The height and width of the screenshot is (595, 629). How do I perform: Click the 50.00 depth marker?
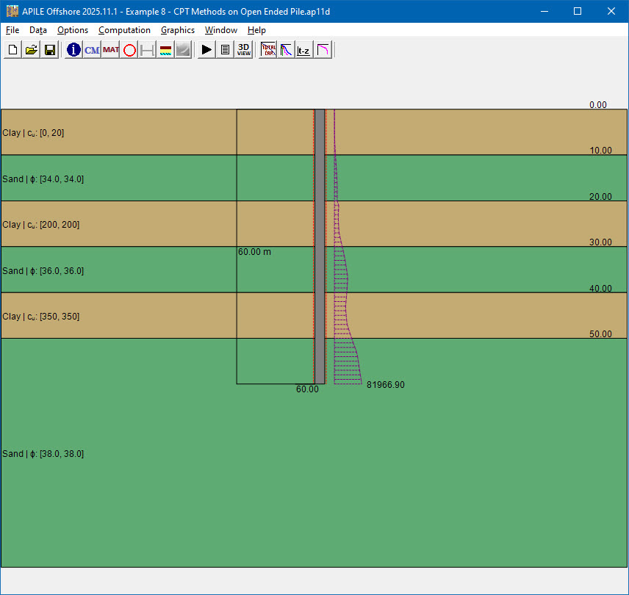pos(600,334)
